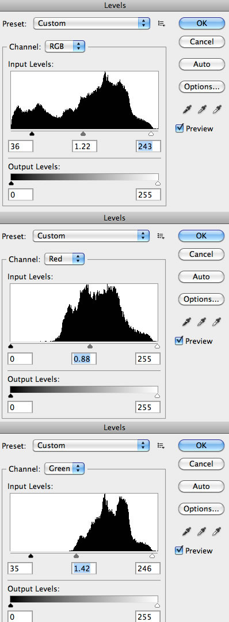
Task: Click Green input black slider handle
Action: point(31,556)
